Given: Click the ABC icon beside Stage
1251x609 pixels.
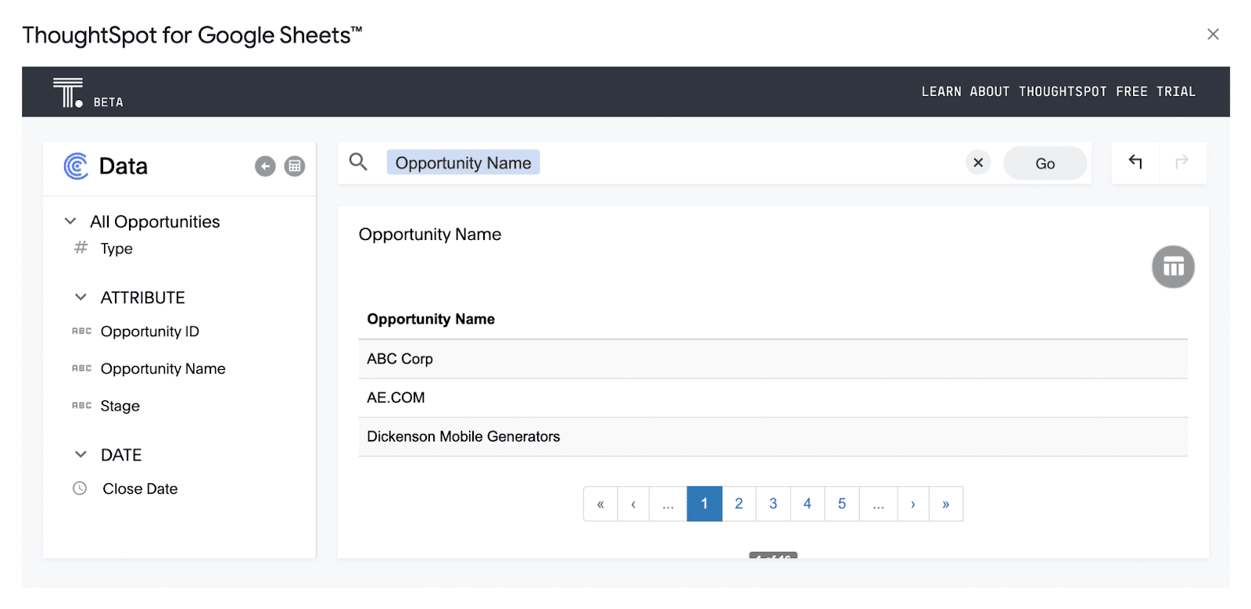Looking at the screenshot, I should coord(81,406).
